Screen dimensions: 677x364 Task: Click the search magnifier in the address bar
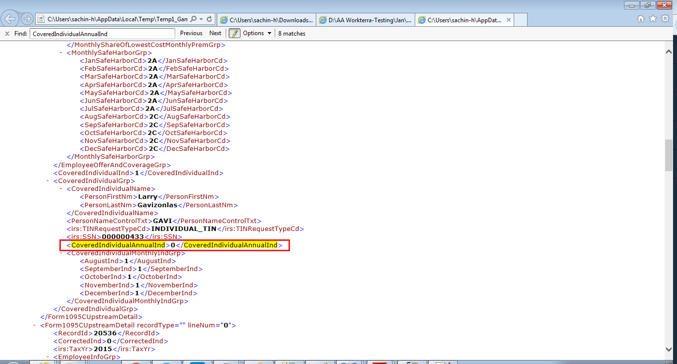coord(193,19)
